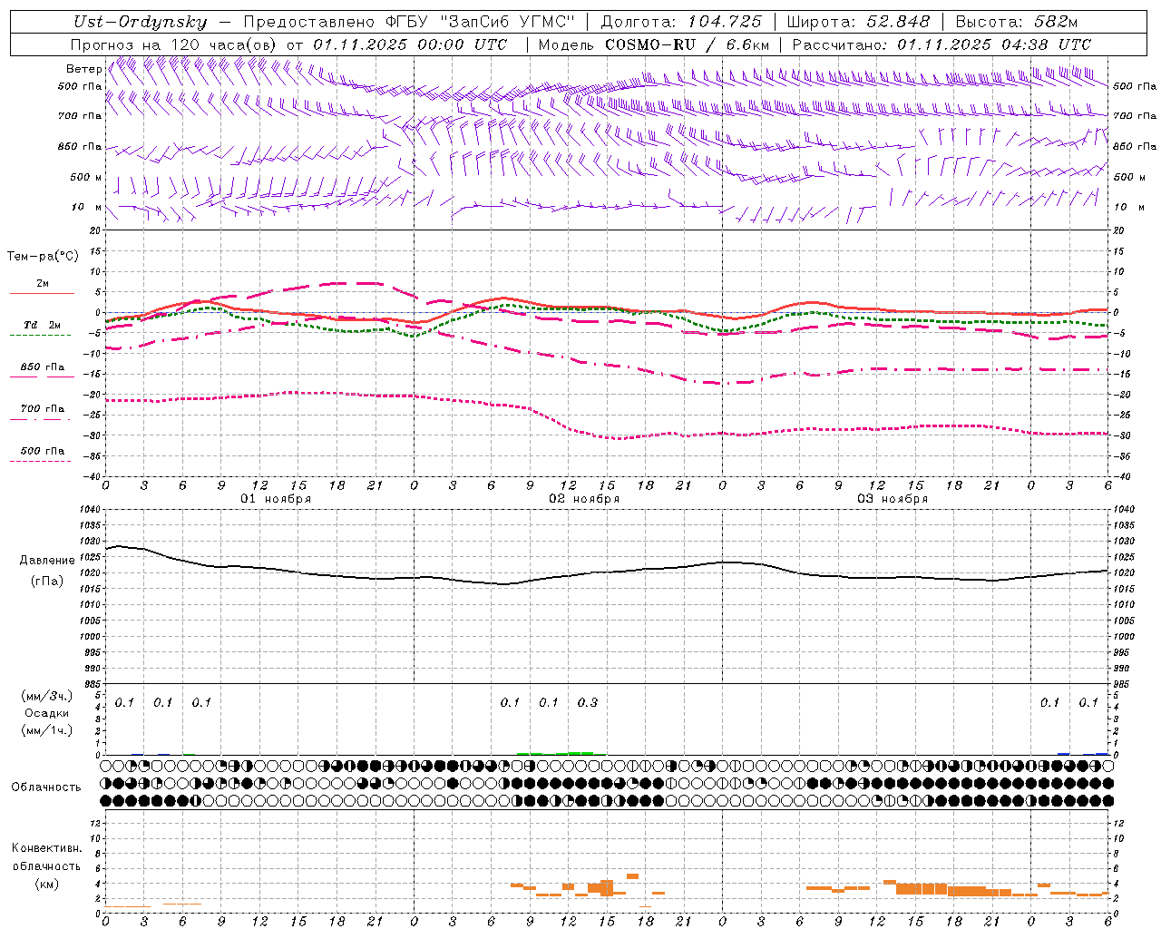
Task: Click the "Высота: 582м" value
Action: tap(1017, 22)
